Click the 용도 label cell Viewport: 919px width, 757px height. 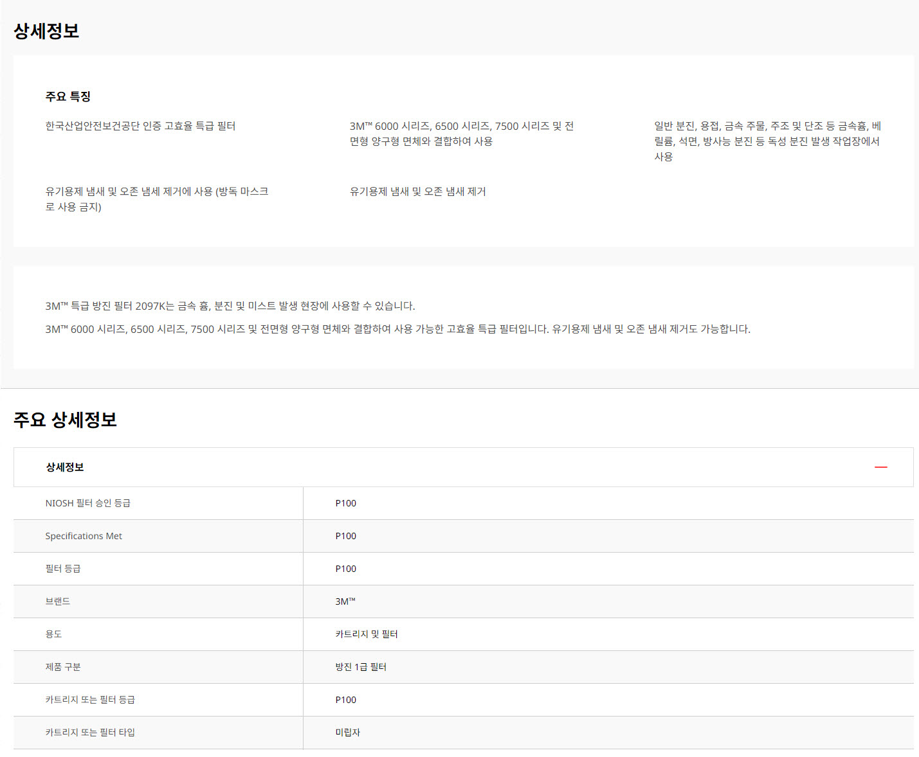(x=158, y=634)
